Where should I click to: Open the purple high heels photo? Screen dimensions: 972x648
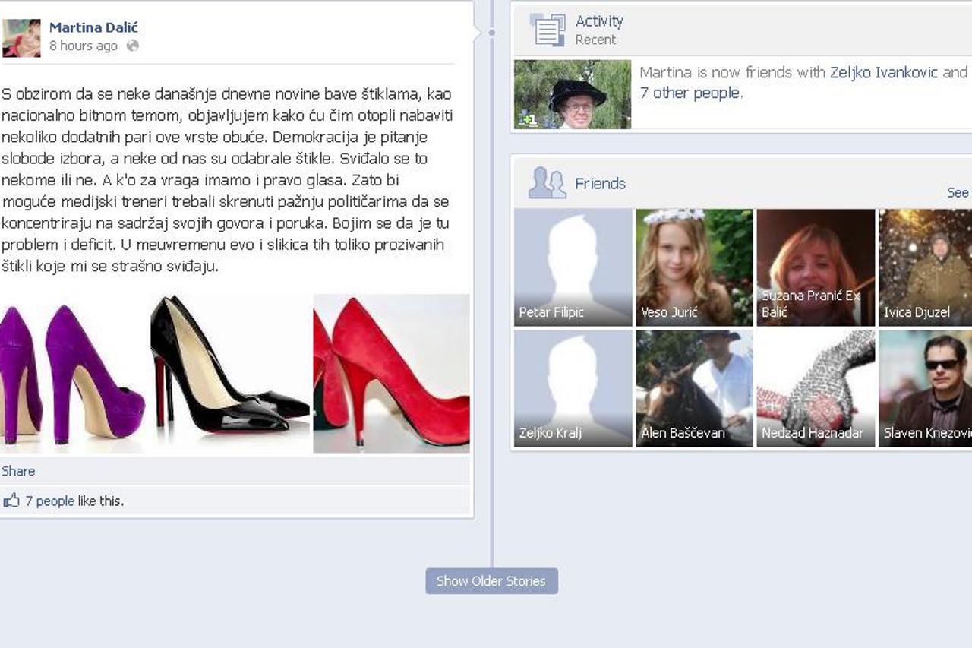pos(72,374)
